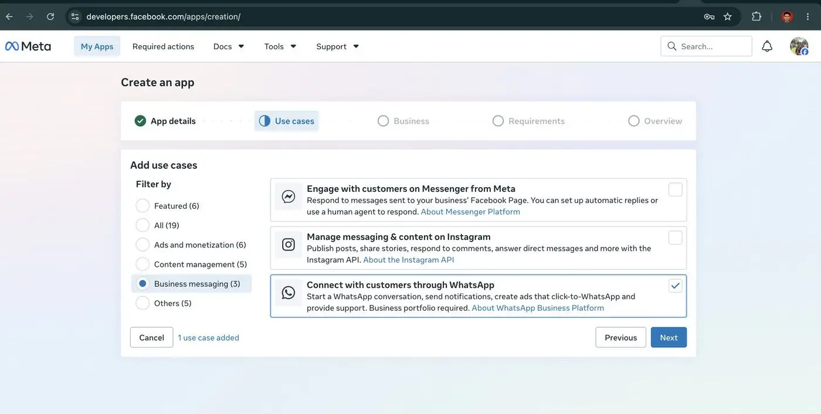Bookmark this page with the star icon
Viewport: 821px width, 414px height.
tap(728, 16)
